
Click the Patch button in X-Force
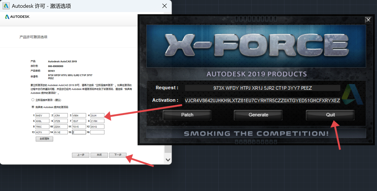[x=187, y=115]
